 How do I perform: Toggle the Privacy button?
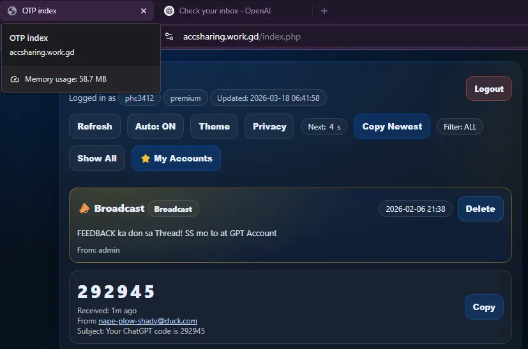pyautogui.click(x=269, y=126)
